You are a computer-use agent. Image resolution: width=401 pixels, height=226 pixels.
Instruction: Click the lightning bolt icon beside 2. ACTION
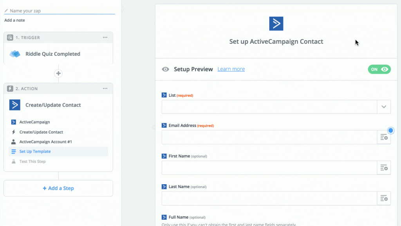coord(10,89)
